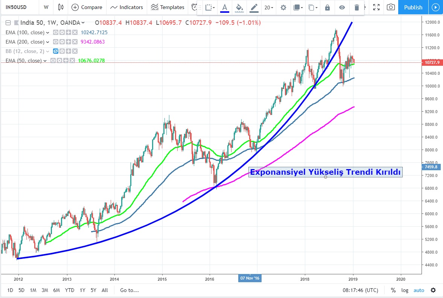Show the hidden BB indicator
Viewport: 443px width, 298px height.
click(56, 51)
